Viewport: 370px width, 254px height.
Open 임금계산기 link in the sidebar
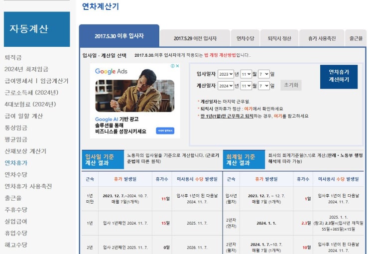(54, 81)
